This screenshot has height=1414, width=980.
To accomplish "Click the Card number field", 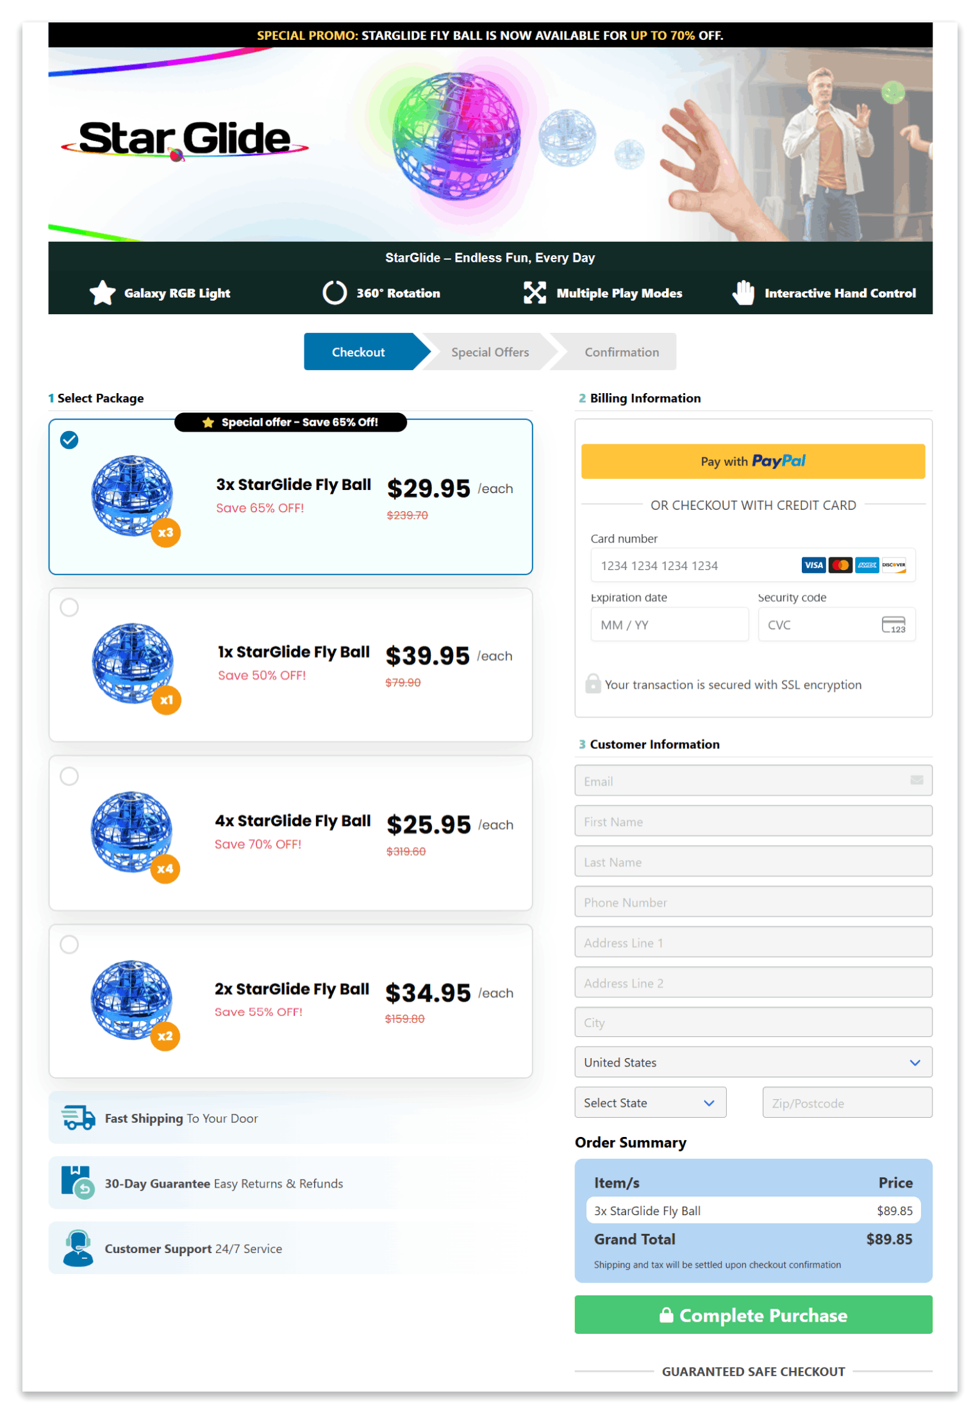I will click(753, 565).
